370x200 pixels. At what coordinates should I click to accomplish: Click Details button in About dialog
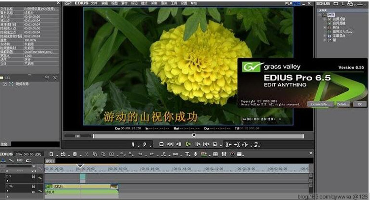pos(343,104)
